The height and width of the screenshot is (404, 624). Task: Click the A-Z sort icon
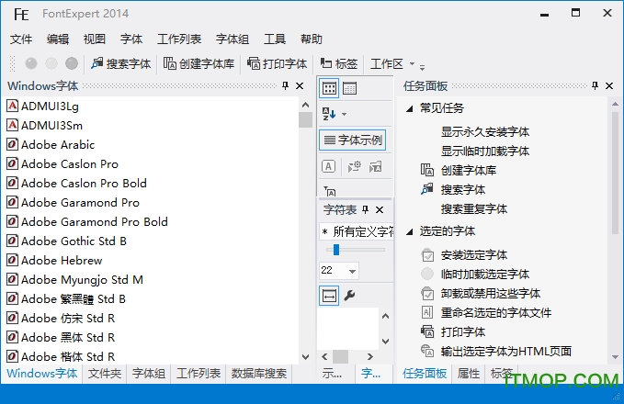point(329,114)
